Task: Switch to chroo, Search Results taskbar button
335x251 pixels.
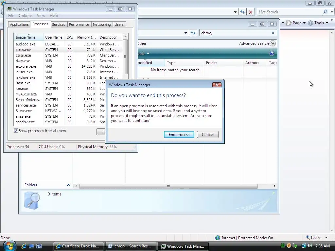Action: 131,246
